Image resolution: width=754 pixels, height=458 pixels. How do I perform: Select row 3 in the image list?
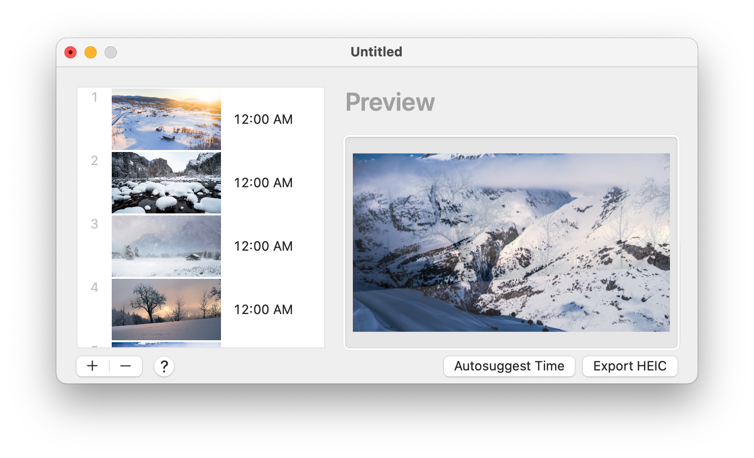tap(94, 224)
